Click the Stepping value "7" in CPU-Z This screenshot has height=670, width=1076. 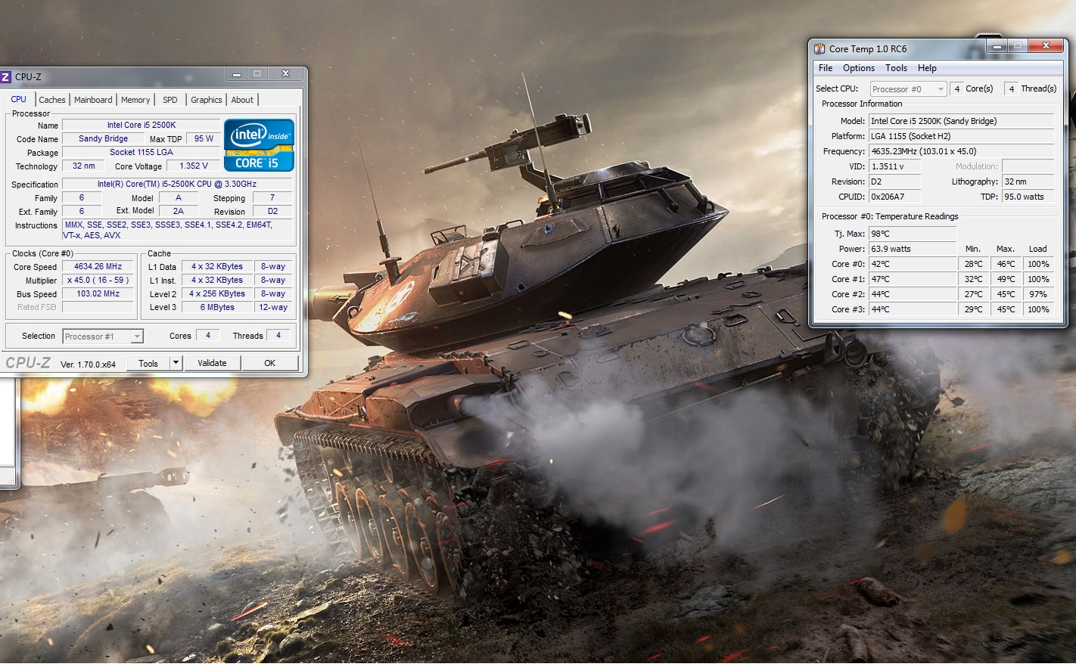tap(272, 198)
